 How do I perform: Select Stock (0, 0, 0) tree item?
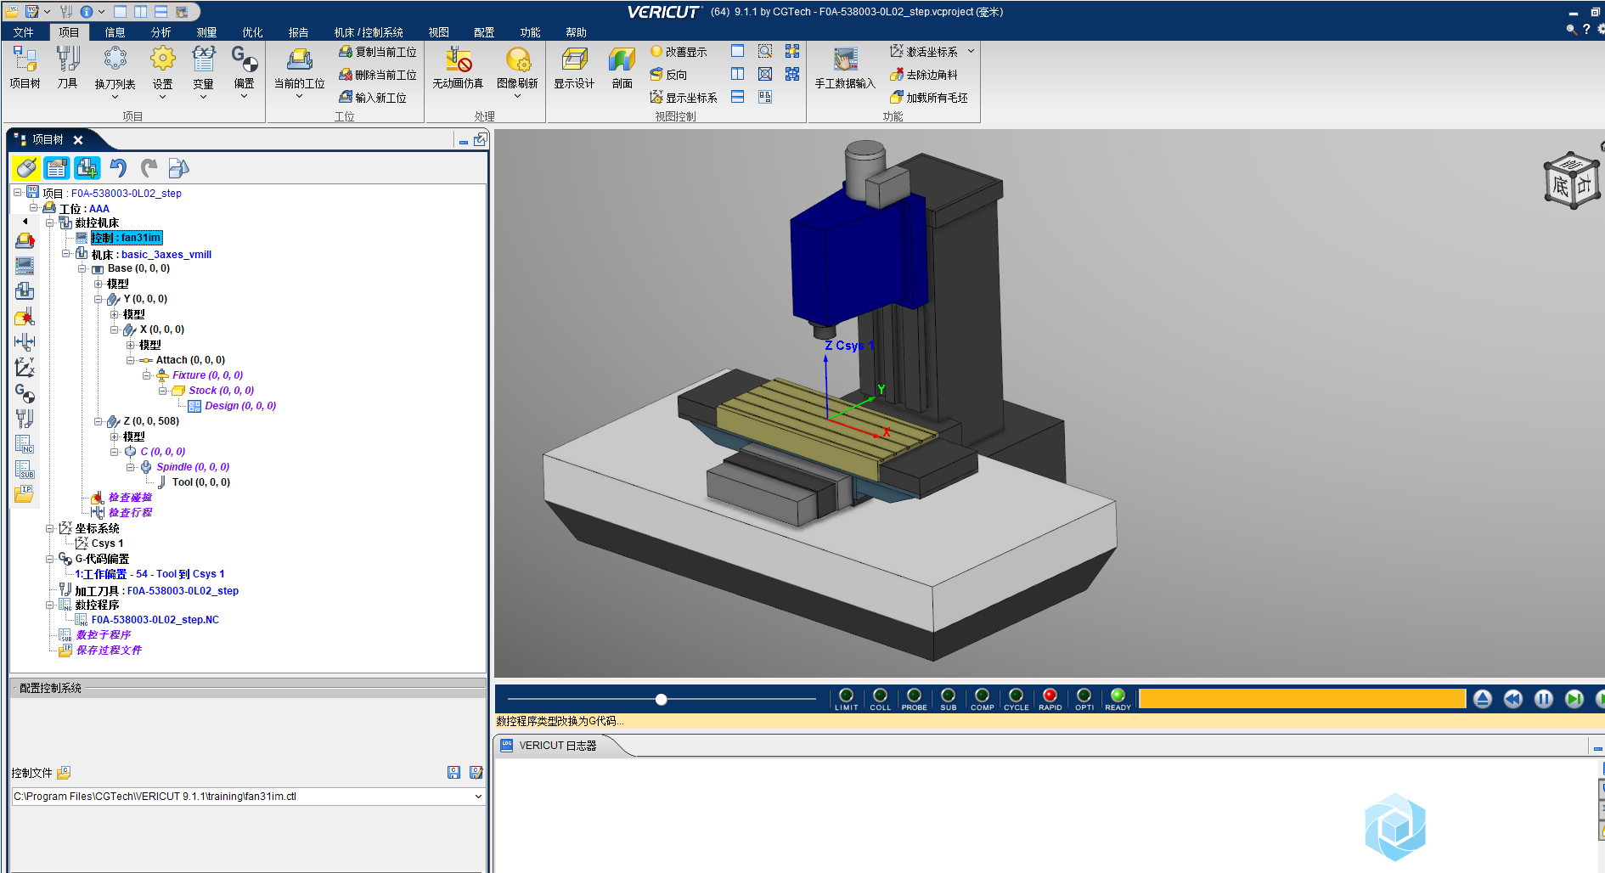[221, 391]
